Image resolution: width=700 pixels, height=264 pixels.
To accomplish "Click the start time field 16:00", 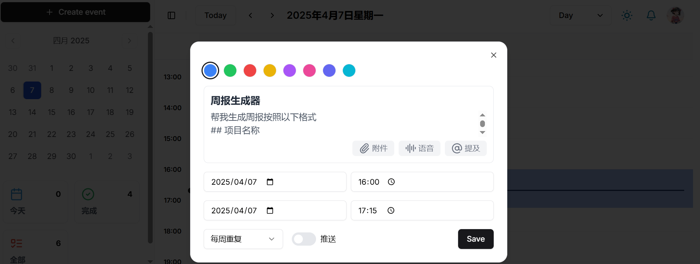I will click(x=422, y=182).
